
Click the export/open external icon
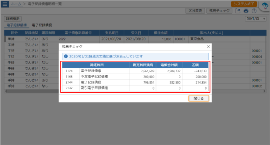238,11
